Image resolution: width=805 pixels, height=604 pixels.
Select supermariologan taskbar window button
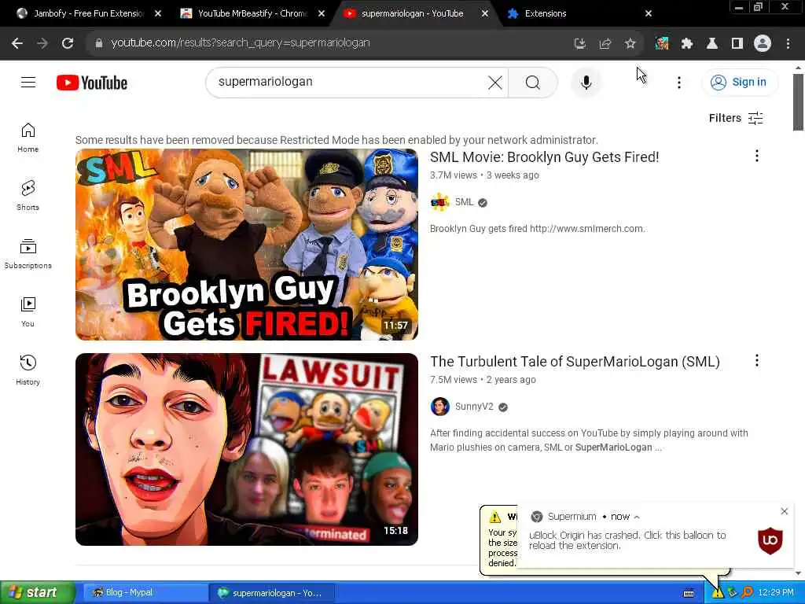pyautogui.click(x=272, y=593)
